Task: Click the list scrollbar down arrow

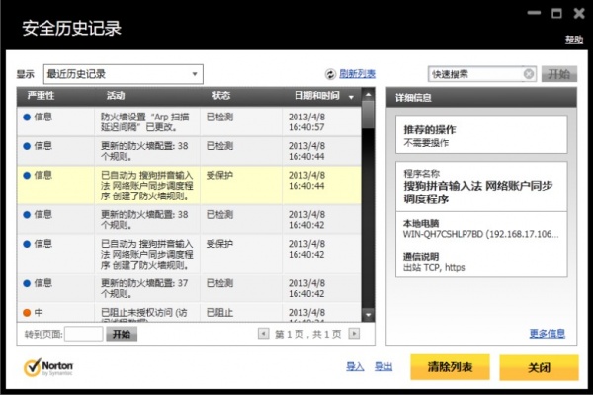Action: pos(368,314)
